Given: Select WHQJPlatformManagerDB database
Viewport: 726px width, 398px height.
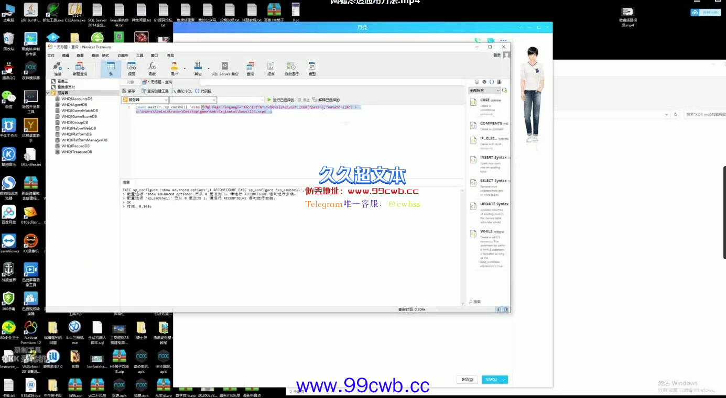Looking at the screenshot, I should coord(84,140).
